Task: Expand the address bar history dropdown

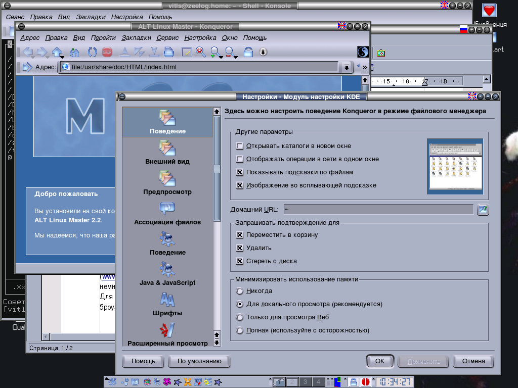Action: coord(346,67)
